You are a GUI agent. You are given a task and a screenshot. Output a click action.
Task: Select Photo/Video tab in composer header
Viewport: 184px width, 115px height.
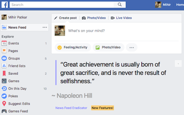[96, 18]
